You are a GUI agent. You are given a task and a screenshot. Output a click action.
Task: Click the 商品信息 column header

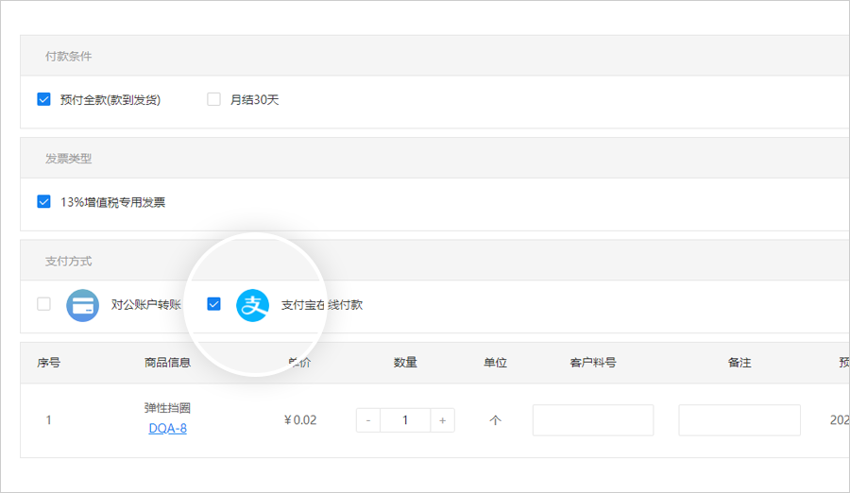coord(167,363)
